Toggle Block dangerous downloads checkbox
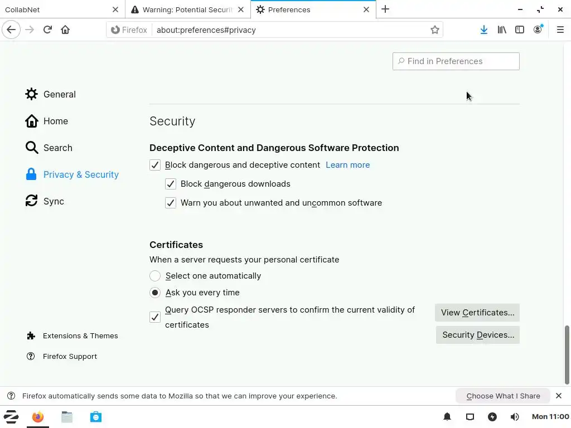 coord(171,184)
